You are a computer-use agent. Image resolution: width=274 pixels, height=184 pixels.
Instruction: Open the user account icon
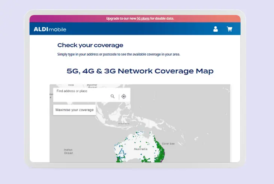215,29
